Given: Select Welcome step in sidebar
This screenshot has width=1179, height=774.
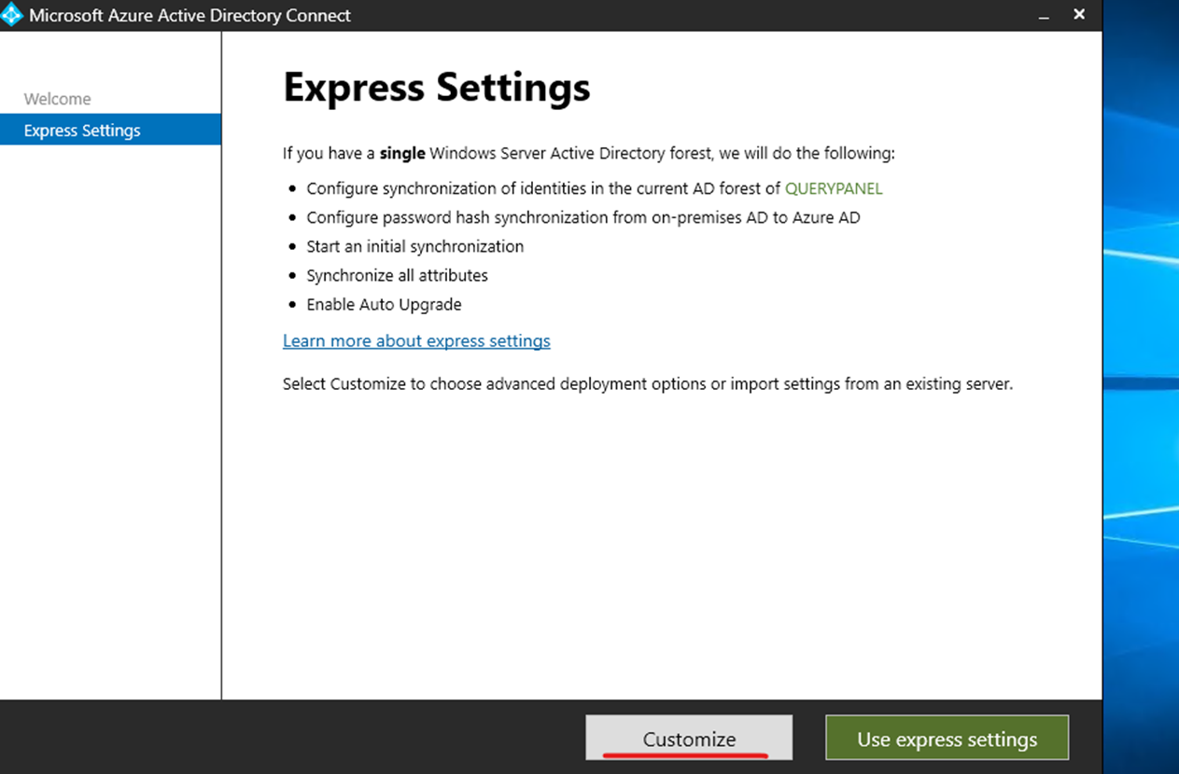Looking at the screenshot, I should [57, 99].
